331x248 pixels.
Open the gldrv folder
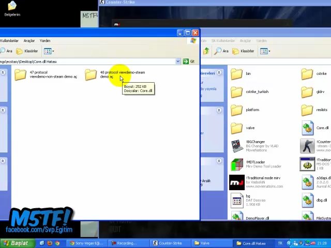point(307,92)
